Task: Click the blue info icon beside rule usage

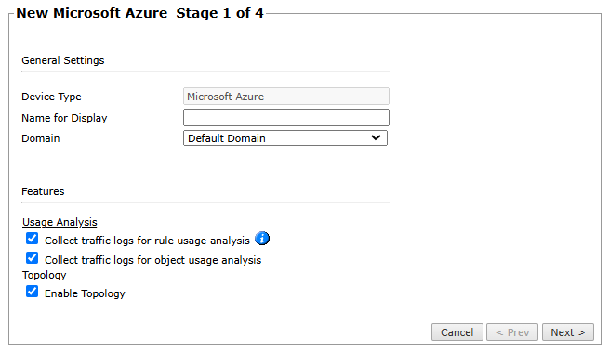Action: (x=262, y=238)
